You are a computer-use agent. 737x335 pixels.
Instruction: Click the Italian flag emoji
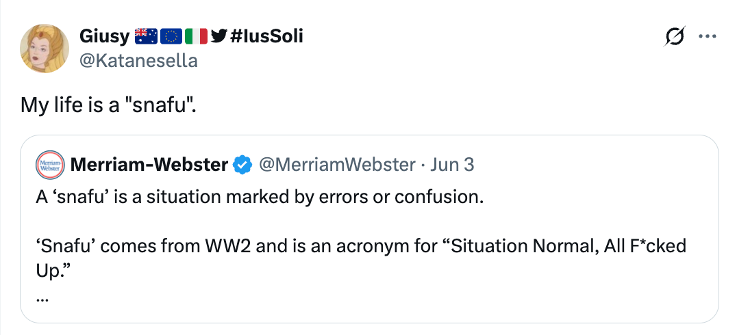196,36
